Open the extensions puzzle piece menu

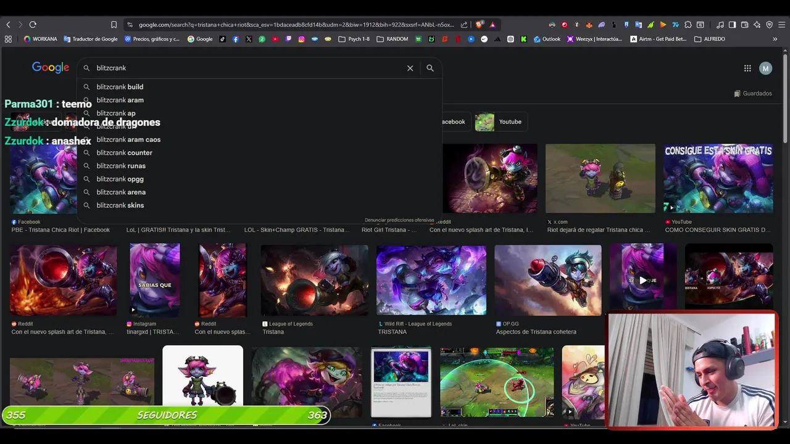pyautogui.click(x=688, y=25)
